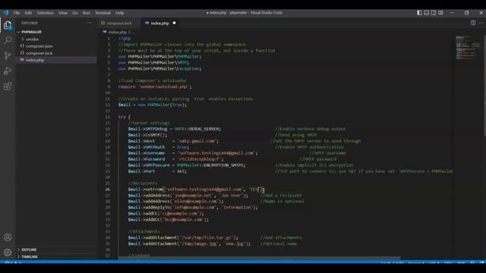Open the Accounts menu icon
486x273 pixels.
[x=8, y=237]
